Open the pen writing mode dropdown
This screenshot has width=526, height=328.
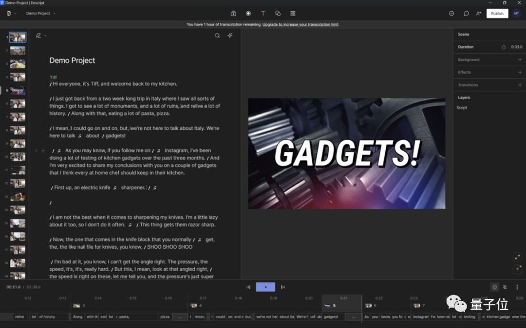click(41, 36)
